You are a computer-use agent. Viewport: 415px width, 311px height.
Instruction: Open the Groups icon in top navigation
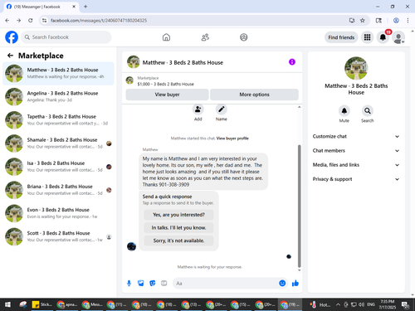coord(243,37)
